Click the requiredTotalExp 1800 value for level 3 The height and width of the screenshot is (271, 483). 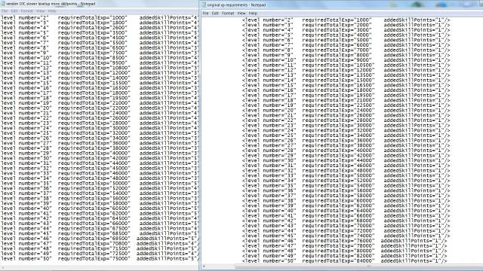[x=92, y=23]
